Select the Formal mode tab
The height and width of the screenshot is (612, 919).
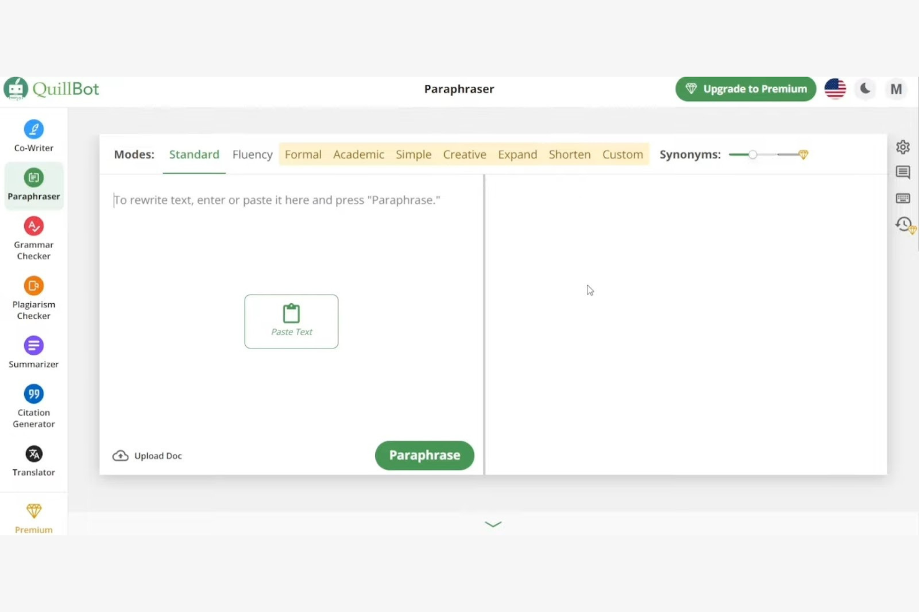pos(303,154)
